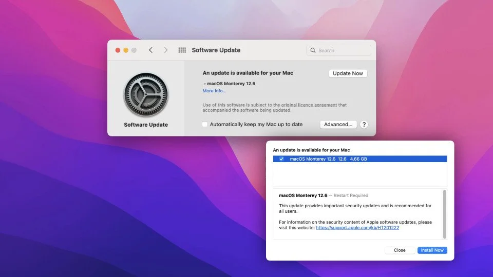
Task: Go forward with the right chevron arrow
Action: coord(166,50)
